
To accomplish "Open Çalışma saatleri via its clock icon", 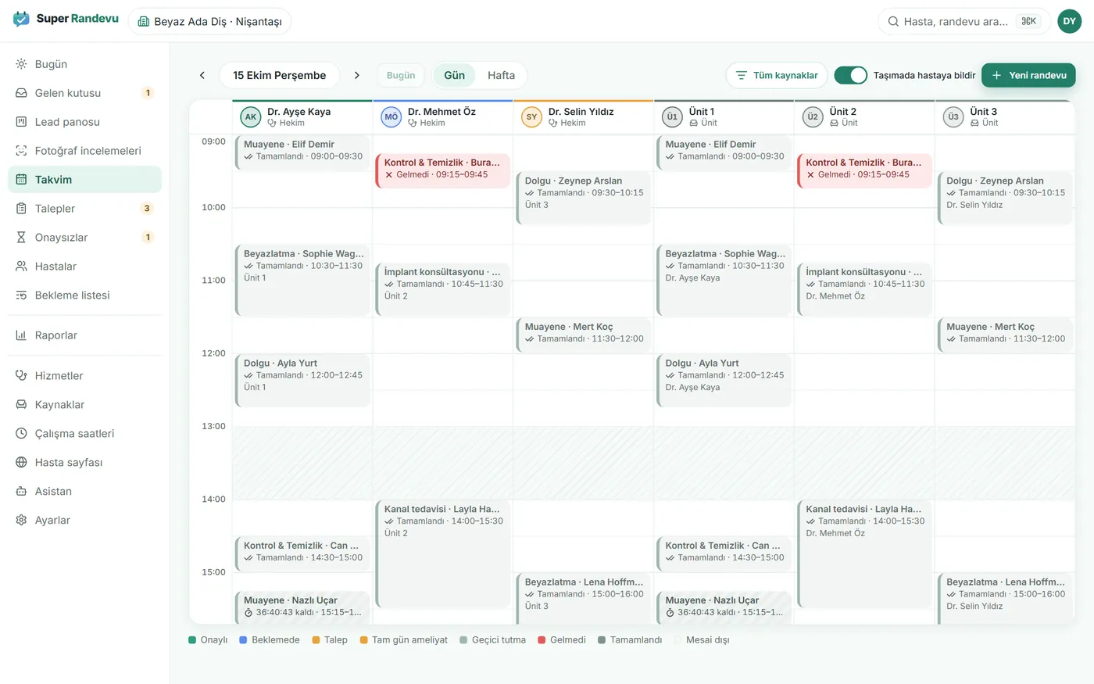I will click(21, 434).
